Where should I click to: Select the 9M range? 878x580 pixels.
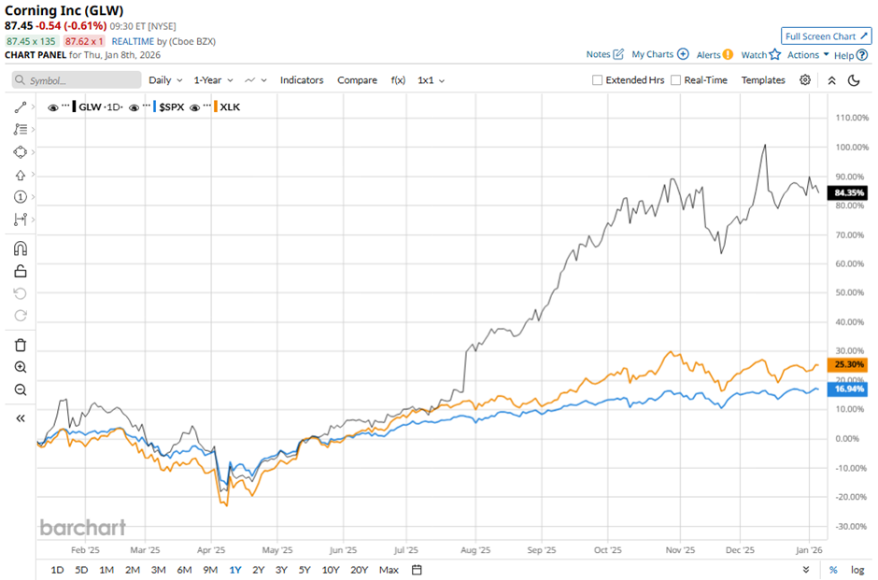[x=210, y=570]
